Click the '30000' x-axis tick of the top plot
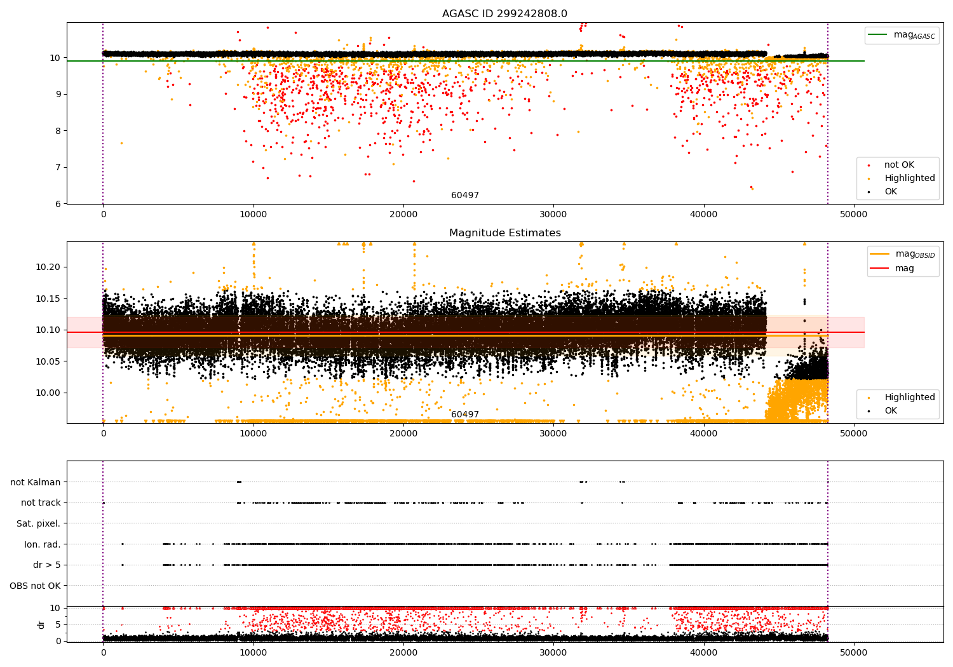The width and height of the screenshot is (953, 667). (553, 215)
